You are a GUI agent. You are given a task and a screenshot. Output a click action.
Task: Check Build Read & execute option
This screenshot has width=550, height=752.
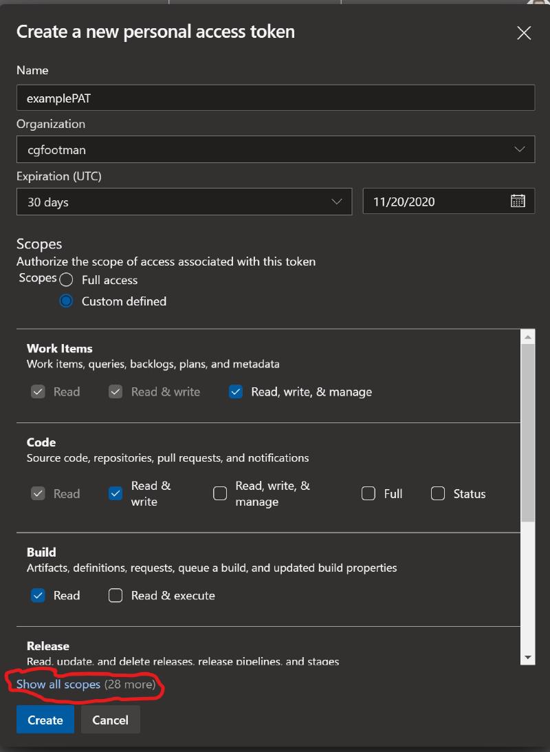[x=115, y=595]
